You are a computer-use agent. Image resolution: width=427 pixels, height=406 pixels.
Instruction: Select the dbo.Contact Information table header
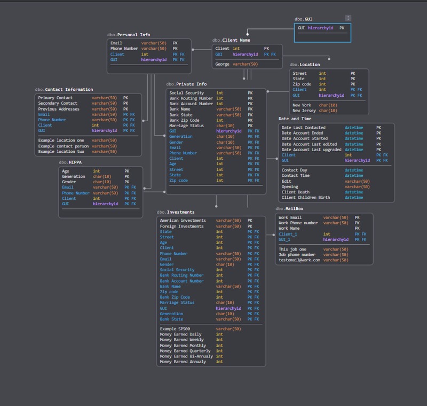coord(64,88)
